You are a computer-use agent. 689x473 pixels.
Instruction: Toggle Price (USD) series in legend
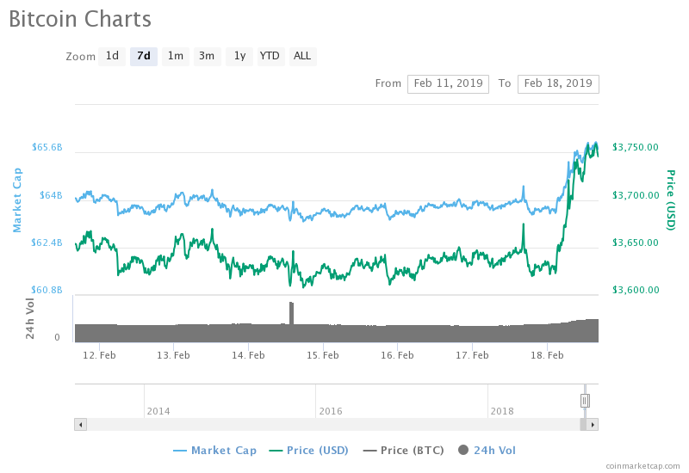point(310,450)
